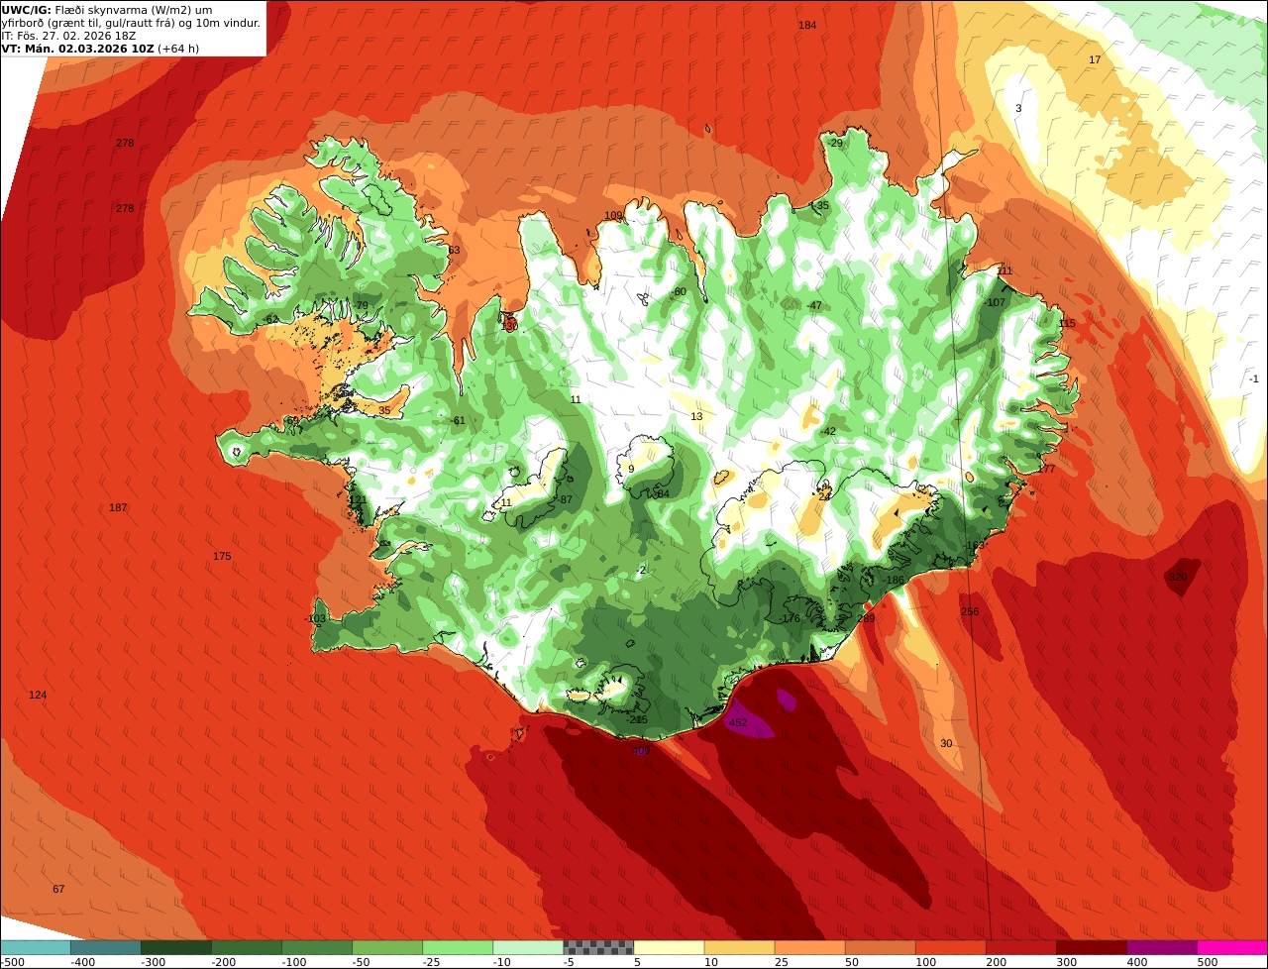Image resolution: width=1268 pixels, height=969 pixels.
Task: Click the valid time 'VT: Mán. 02.03.2026 10Z'
Action: 77,49
